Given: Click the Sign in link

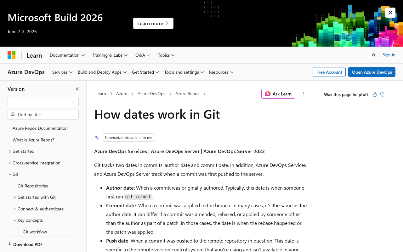Looking at the screenshot, I should [x=389, y=55].
